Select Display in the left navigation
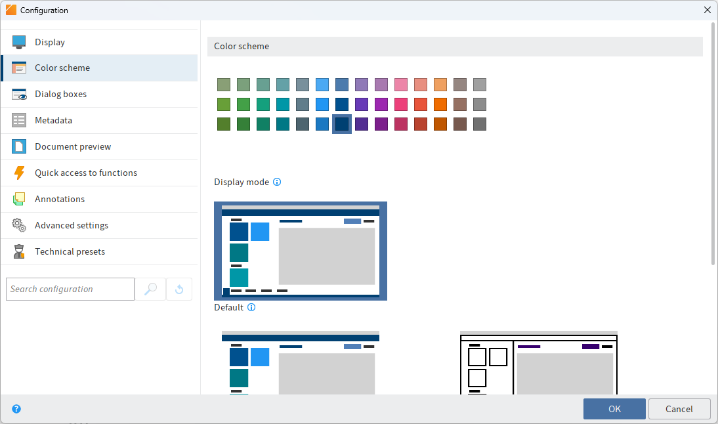Image resolution: width=718 pixels, height=424 pixels. point(49,41)
